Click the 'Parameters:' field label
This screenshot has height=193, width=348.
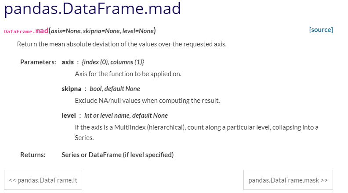[38, 62]
